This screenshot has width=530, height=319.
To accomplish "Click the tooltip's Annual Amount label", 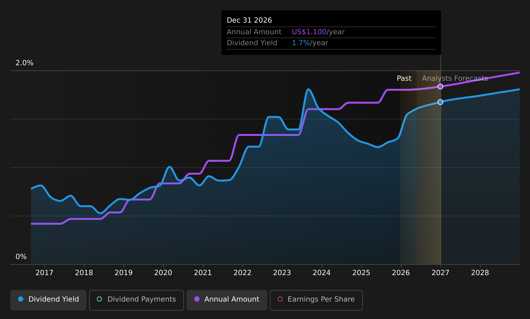I will click(254, 32).
